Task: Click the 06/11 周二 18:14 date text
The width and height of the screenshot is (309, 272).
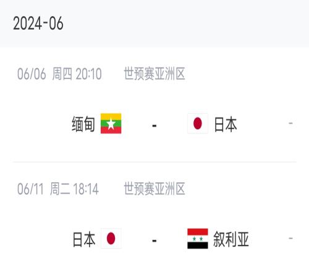Action: click(58, 189)
